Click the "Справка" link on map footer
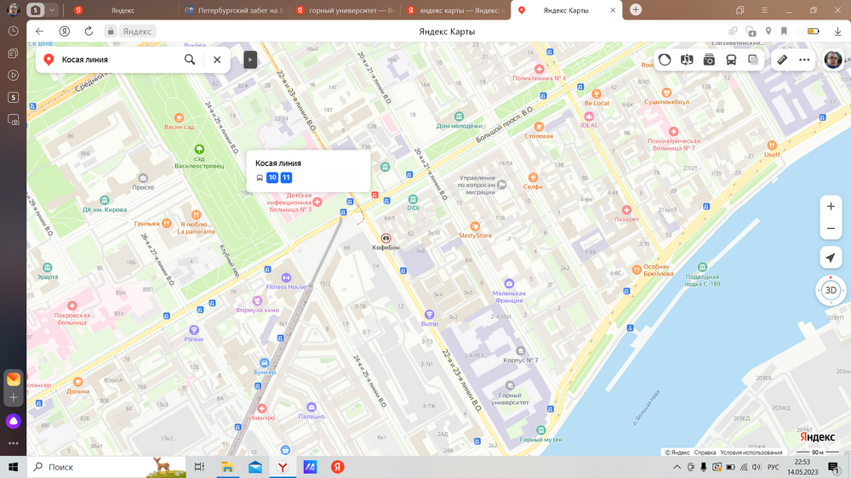 (x=705, y=452)
